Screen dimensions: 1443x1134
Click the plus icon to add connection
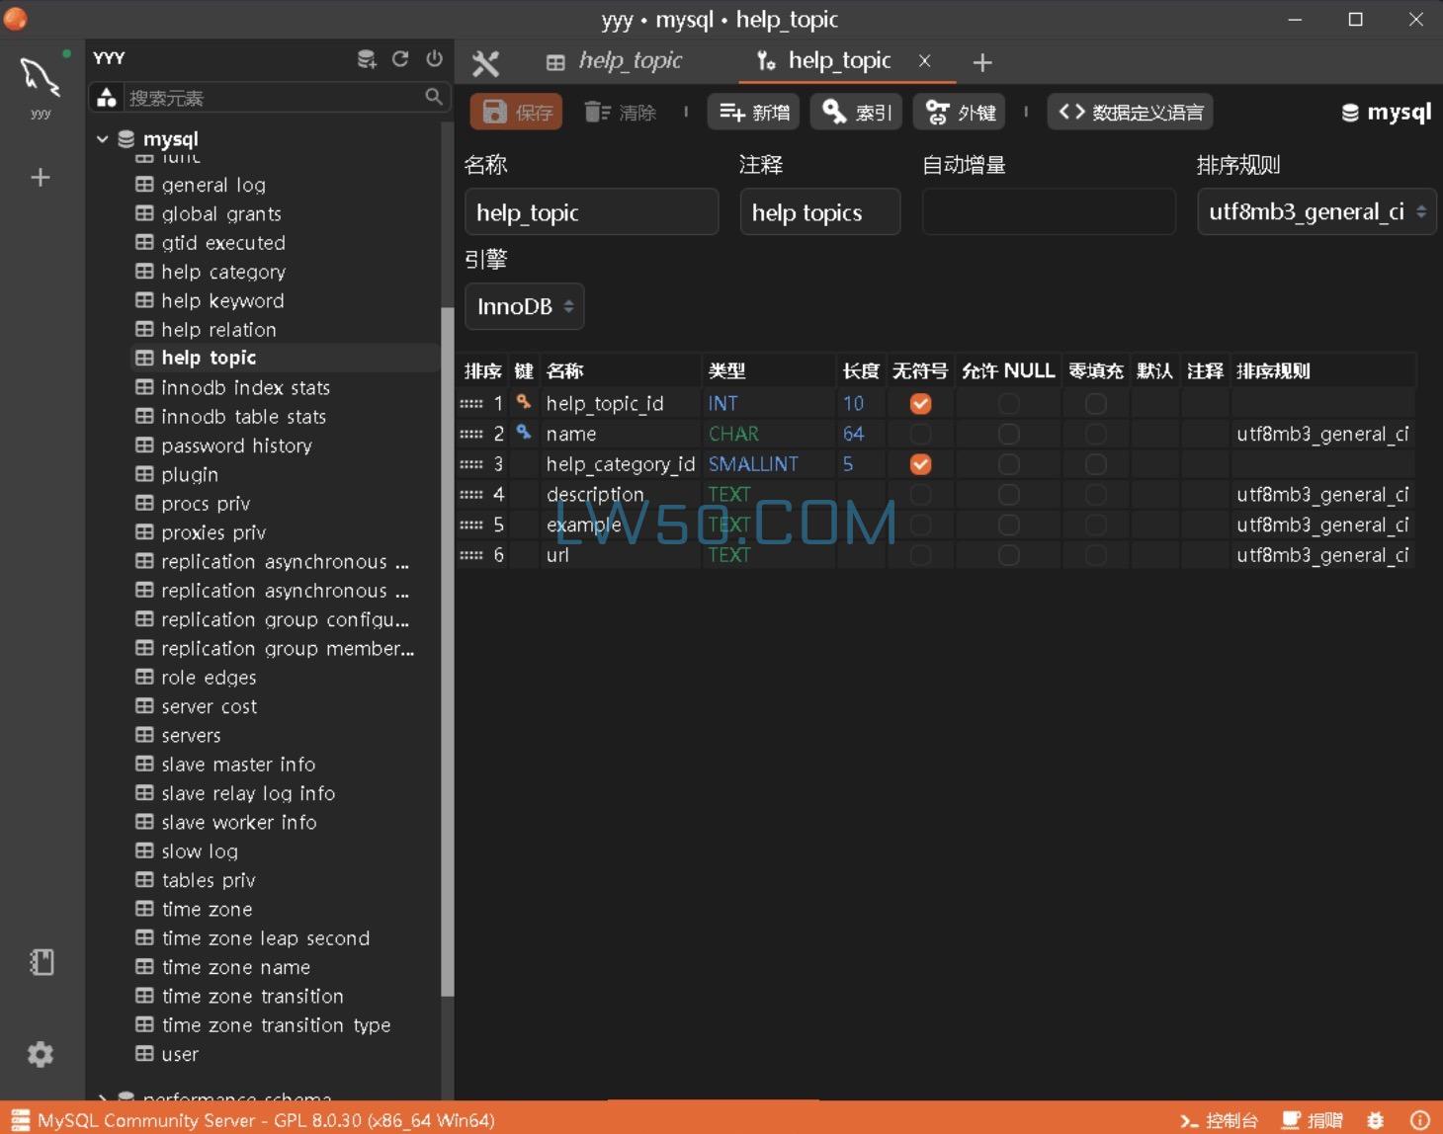point(41,178)
